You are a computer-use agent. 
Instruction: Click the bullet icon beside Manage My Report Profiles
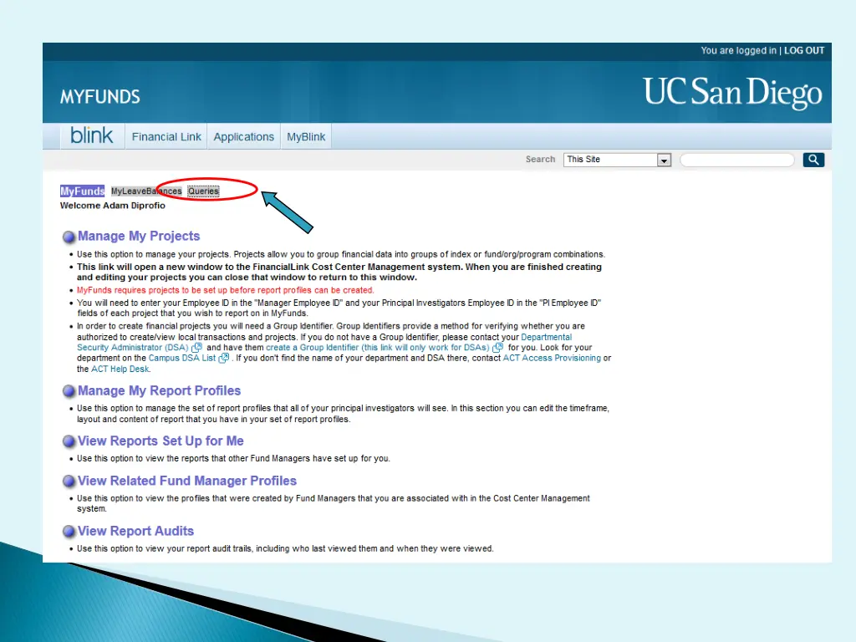[x=69, y=391]
